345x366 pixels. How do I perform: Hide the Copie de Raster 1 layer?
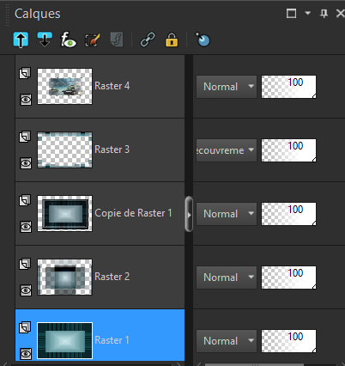(x=26, y=227)
